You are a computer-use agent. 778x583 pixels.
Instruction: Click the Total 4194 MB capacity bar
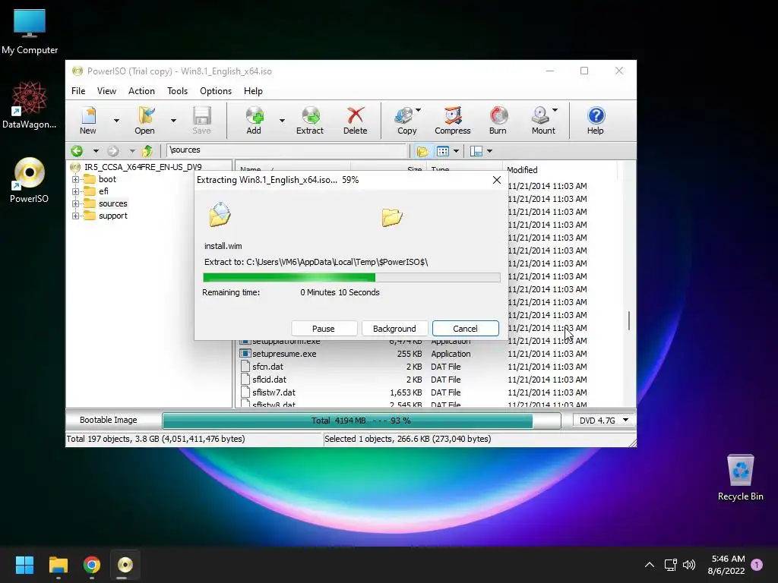coord(361,421)
